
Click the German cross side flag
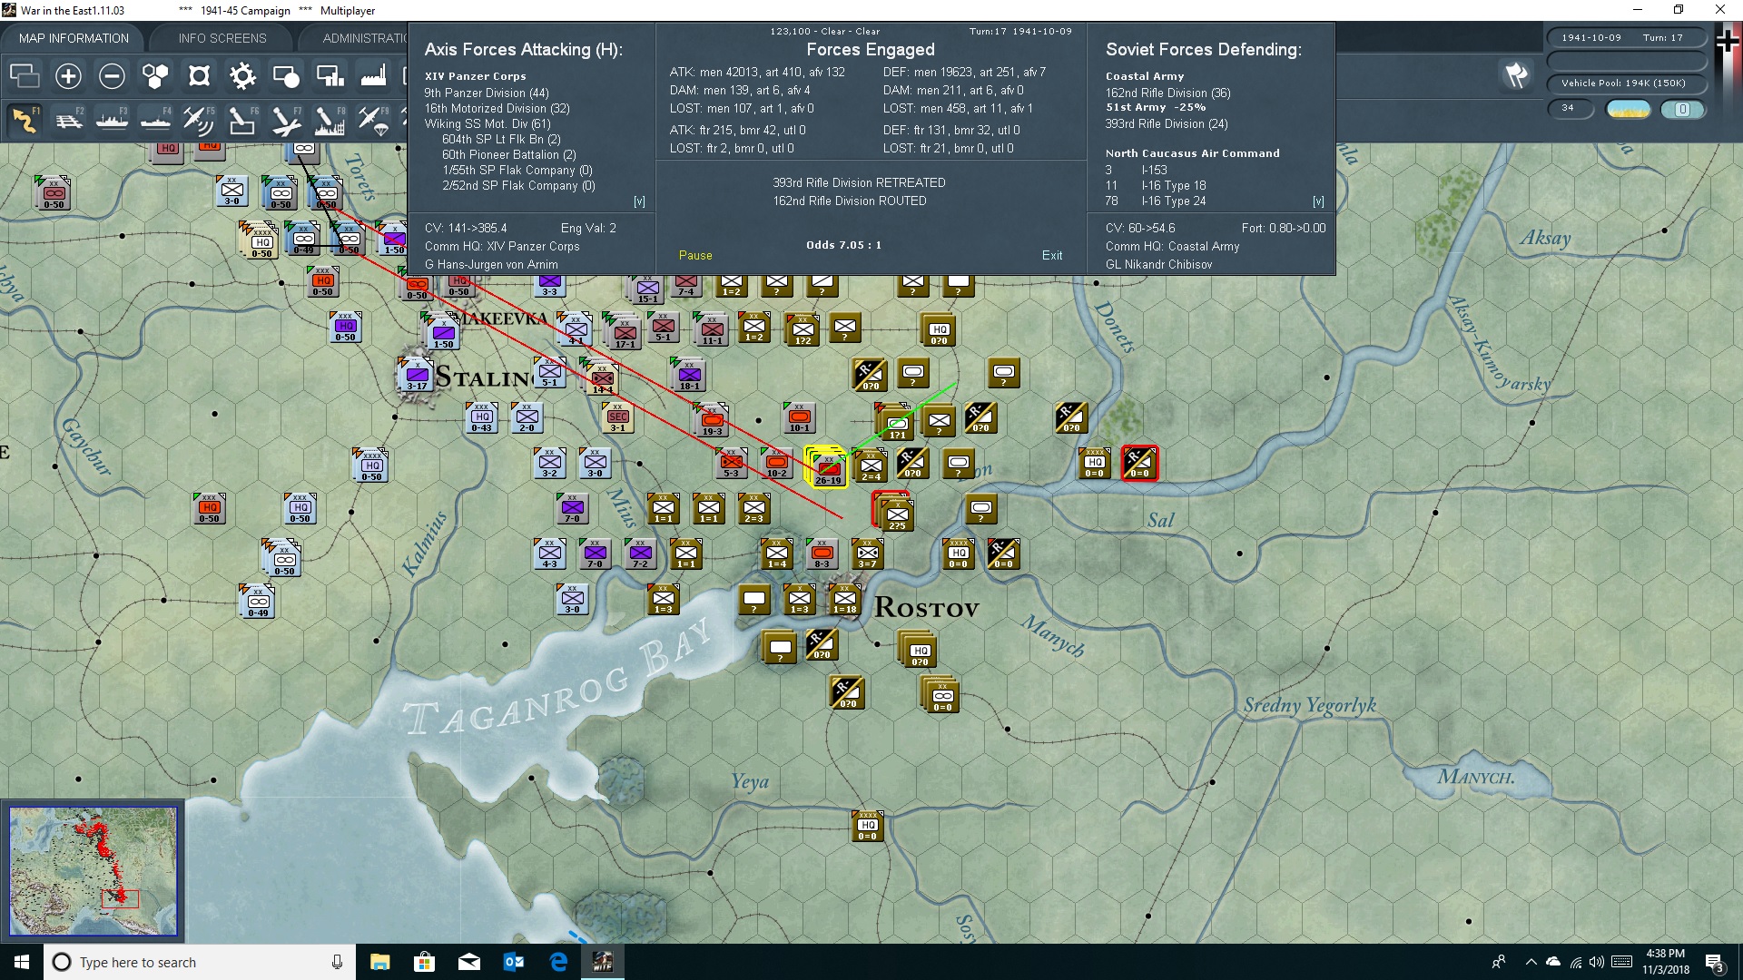click(x=1728, y=41)
